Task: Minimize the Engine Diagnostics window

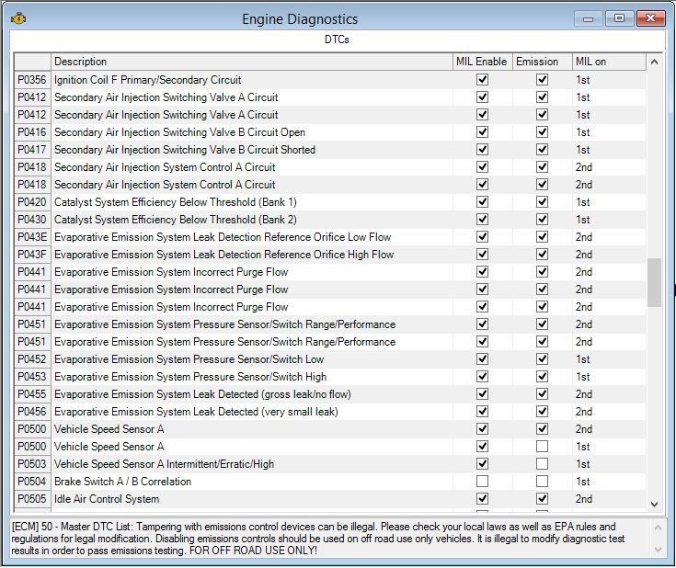Action: tap(588, 18)
